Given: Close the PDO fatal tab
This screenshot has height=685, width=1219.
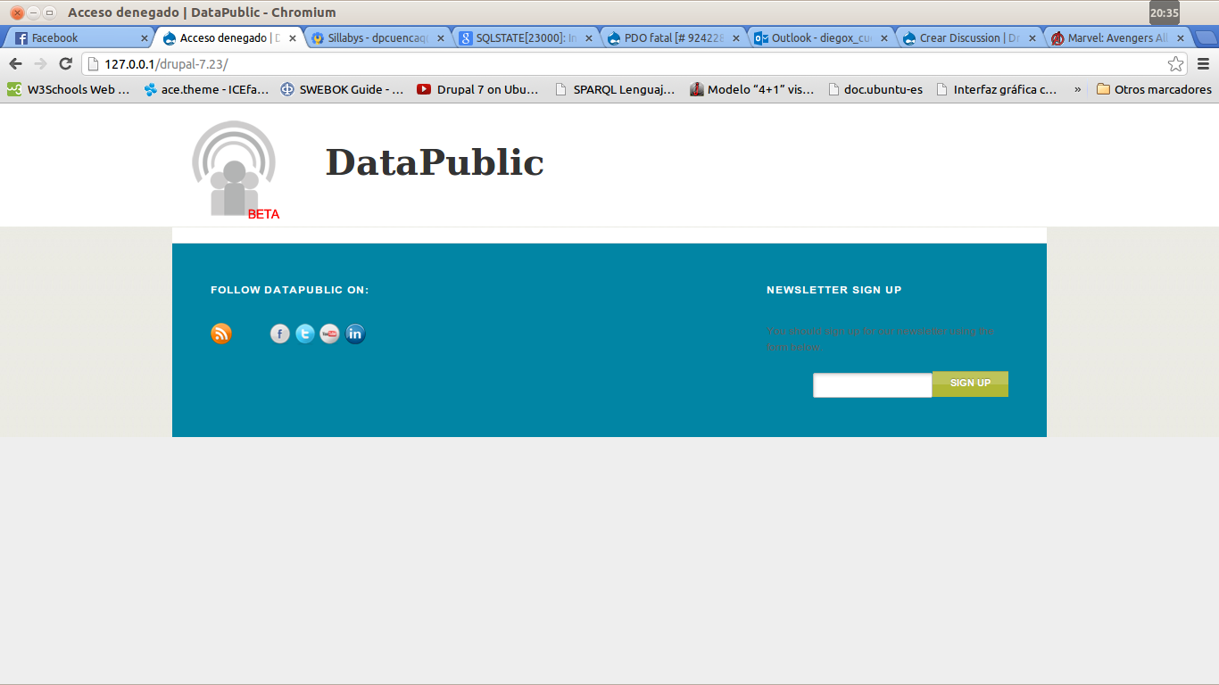Looking at the screenshot, I should [736, 38].
